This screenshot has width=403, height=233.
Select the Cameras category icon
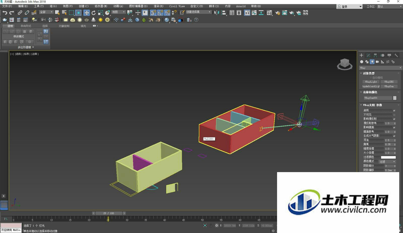[377, 62]
